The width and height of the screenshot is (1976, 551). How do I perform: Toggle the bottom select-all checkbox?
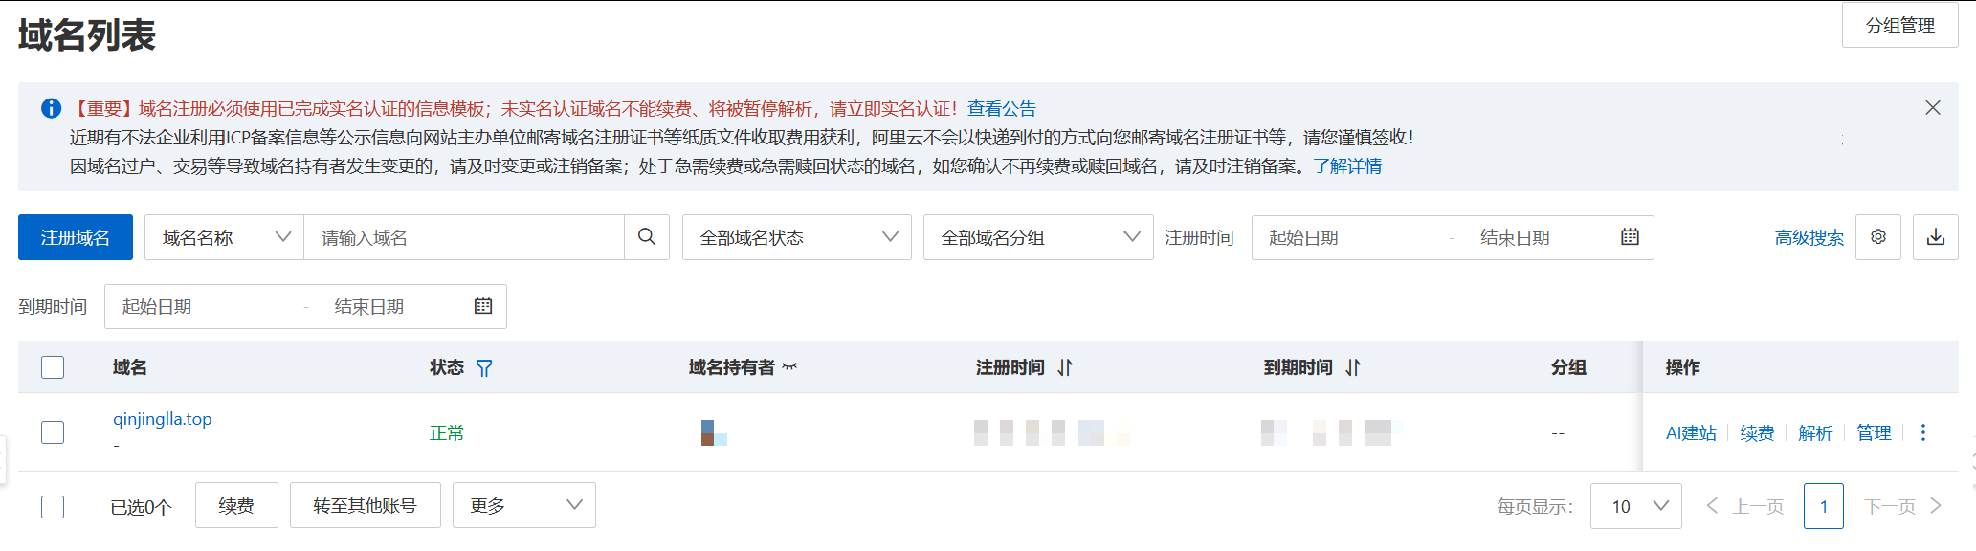click(53, 506)
